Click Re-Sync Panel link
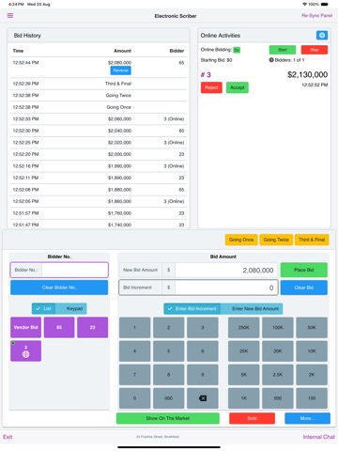 pyautogui.click(x=316, y=15)
